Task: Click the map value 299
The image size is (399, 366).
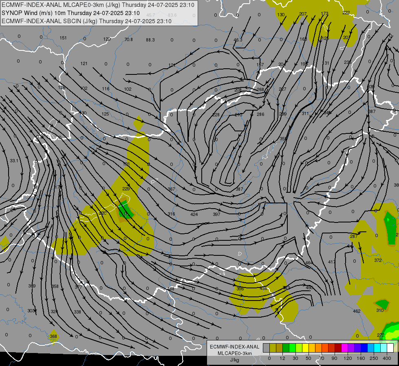Action: pyautogui.click(x=283, y=114)
